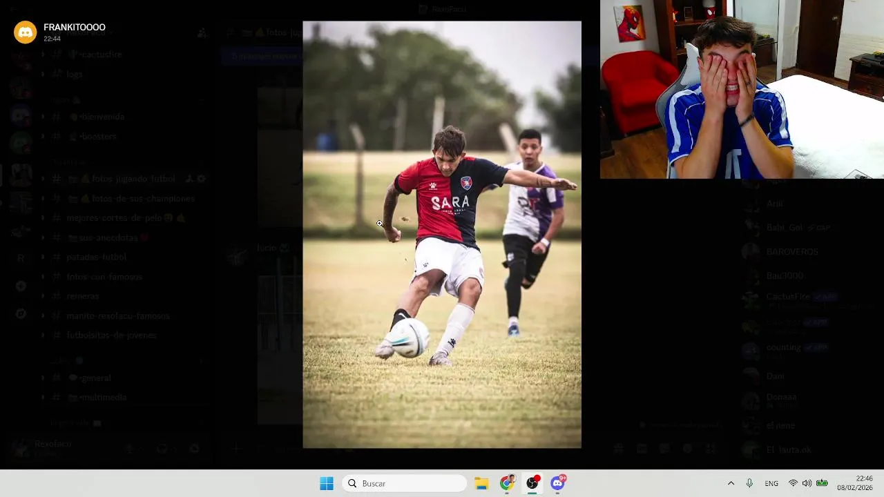
Task: Show hidden tray icons chevron
Action: click(x=731, y=483)
